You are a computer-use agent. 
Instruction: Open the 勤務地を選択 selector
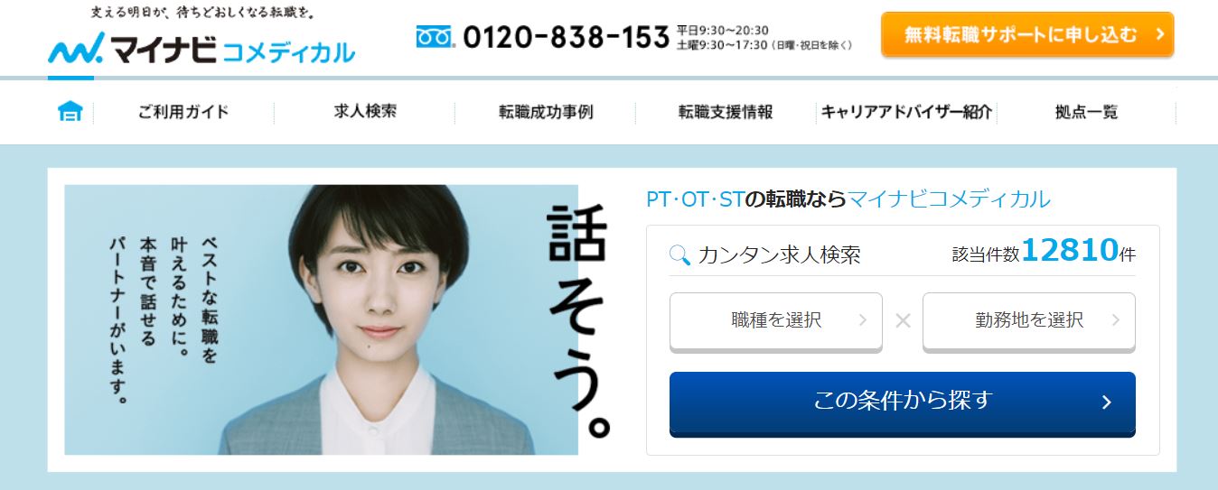point(1029,320)
